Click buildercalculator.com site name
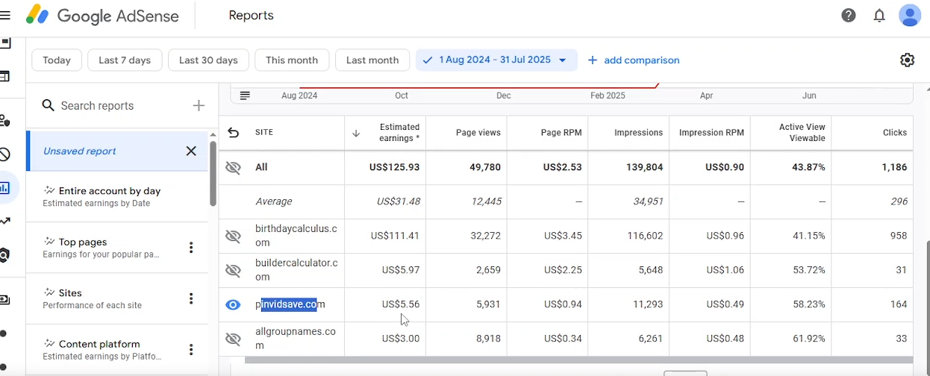Screen dimensions: 930x376 296,270
